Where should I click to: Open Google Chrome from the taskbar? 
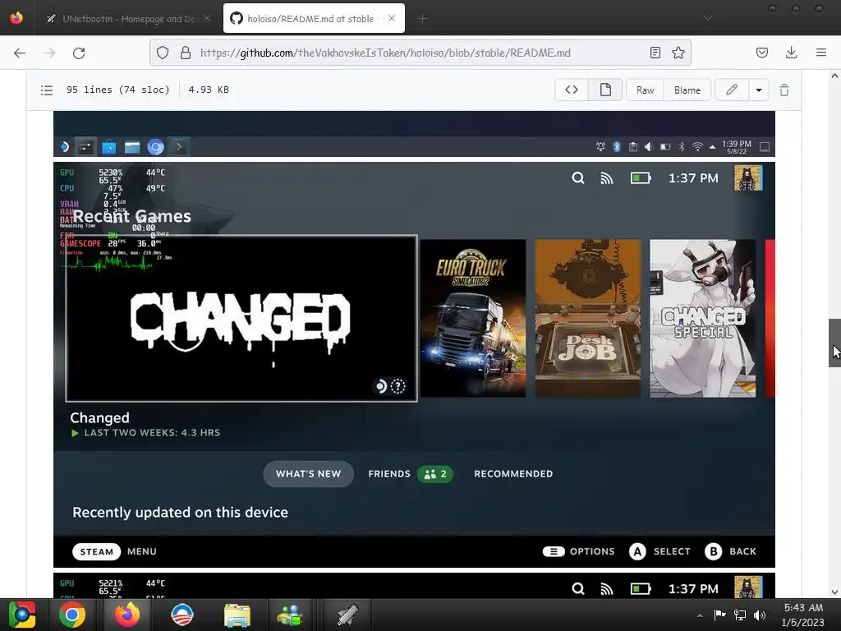(x=72, y=615)
